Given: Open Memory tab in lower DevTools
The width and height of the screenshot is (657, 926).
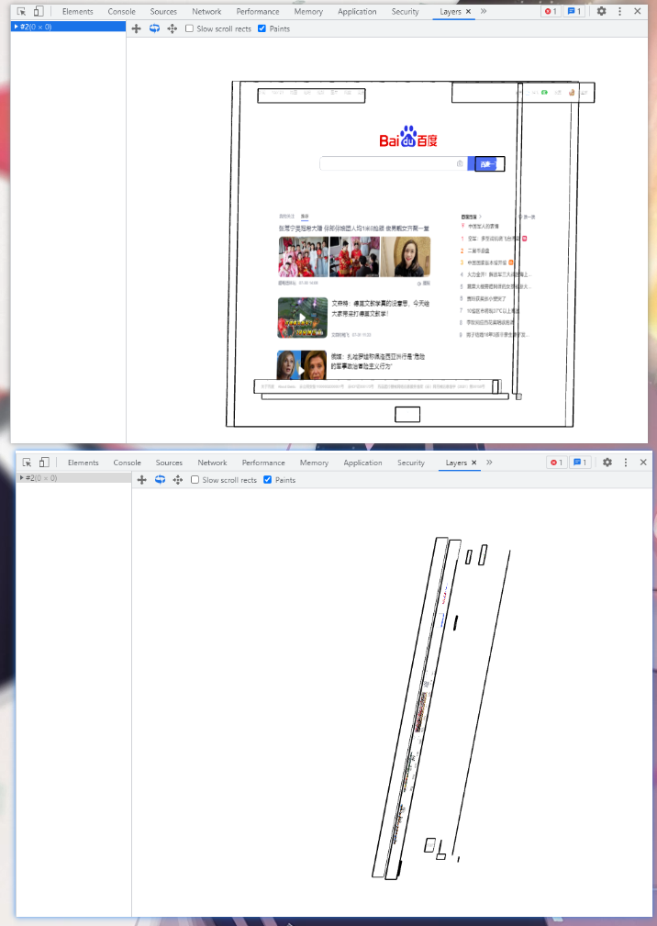Looking at the screenshot, I should (x=314, y=463).
